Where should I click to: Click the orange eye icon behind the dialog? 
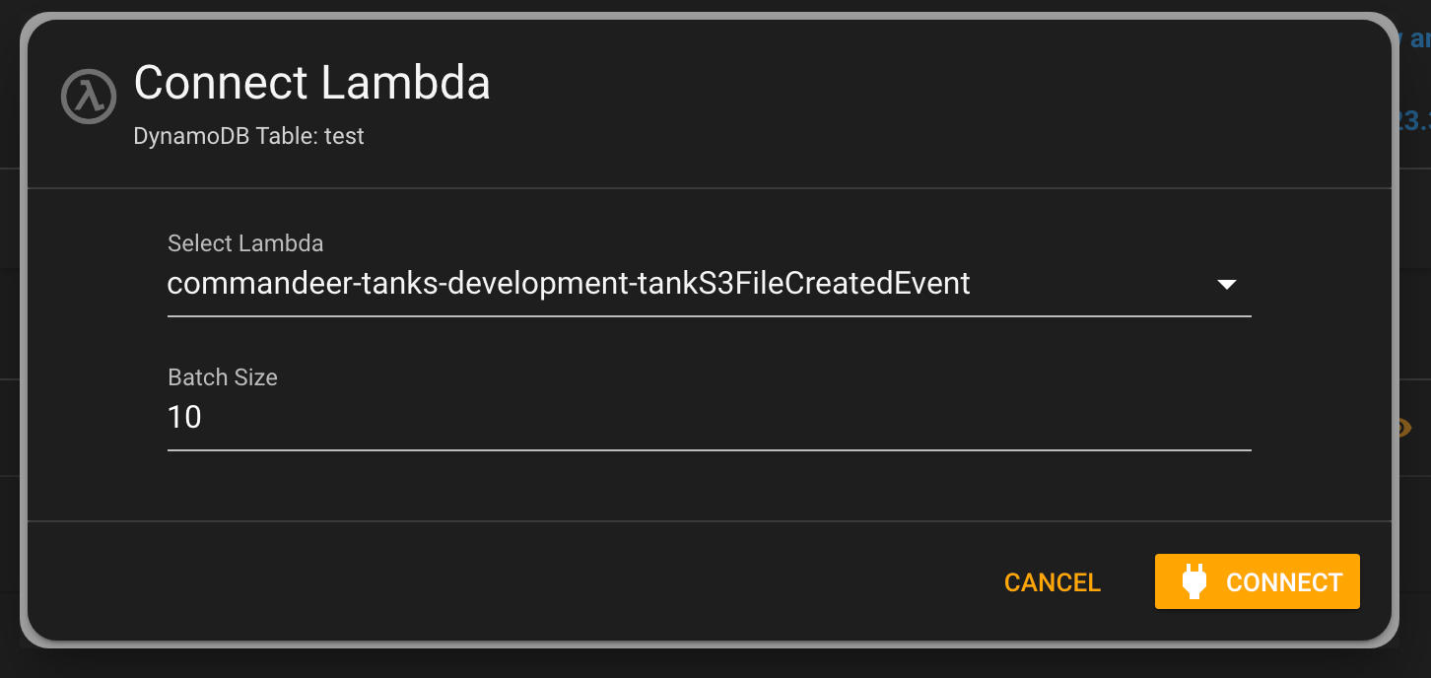(x=1403, y=428)
